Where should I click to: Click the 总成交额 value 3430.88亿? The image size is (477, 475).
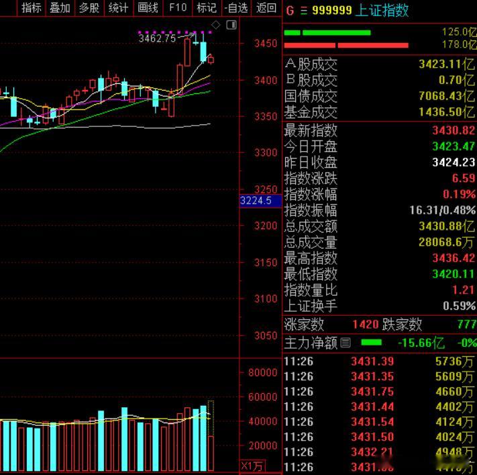tap(447, 226)
